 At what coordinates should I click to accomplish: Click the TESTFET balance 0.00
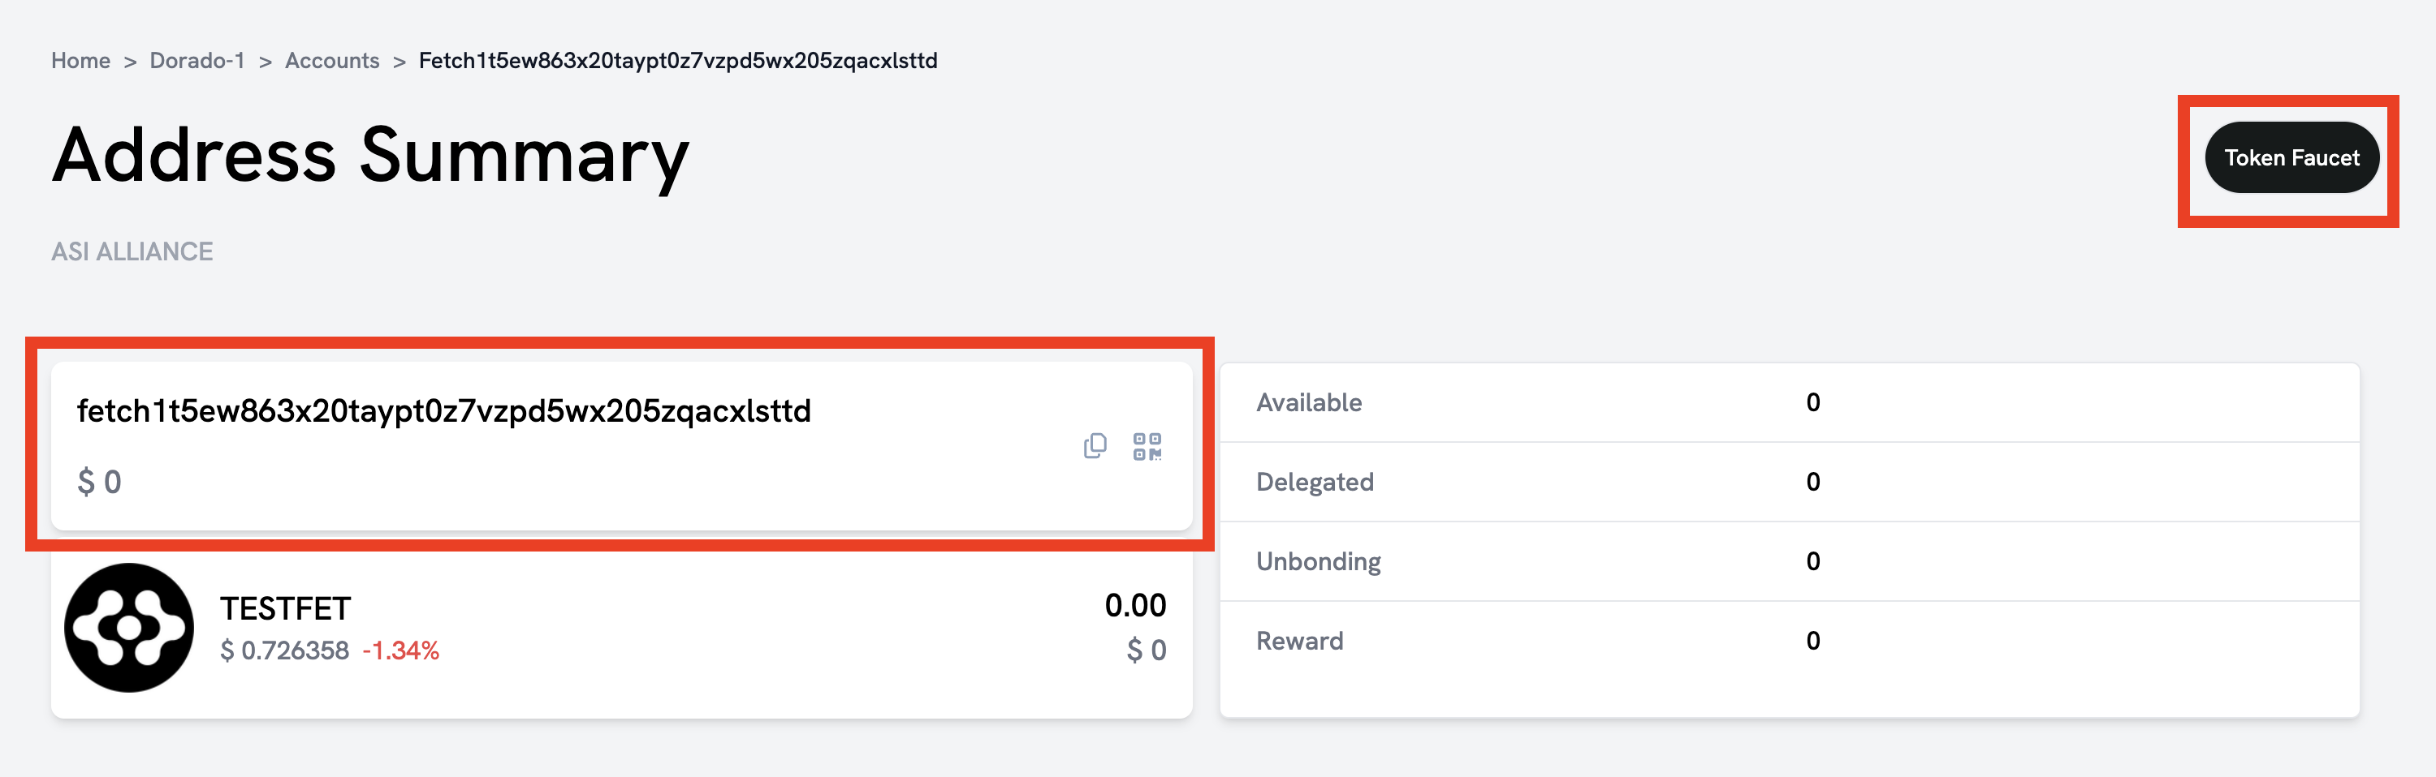coord(1135,605)
